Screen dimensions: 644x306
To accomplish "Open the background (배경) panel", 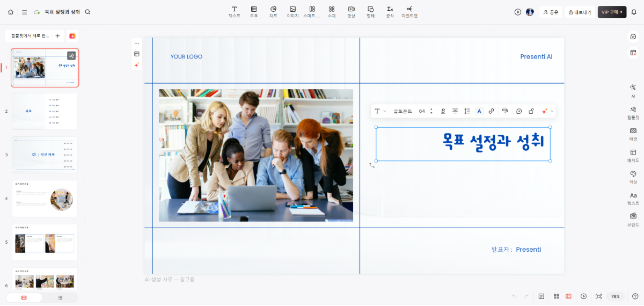I will click(633, 134).
